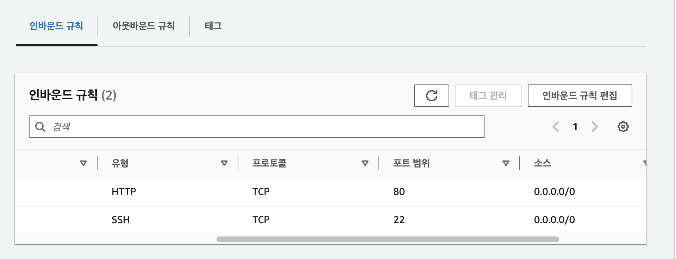Sort by 프로토콜 column arrow

coord(365,163)
